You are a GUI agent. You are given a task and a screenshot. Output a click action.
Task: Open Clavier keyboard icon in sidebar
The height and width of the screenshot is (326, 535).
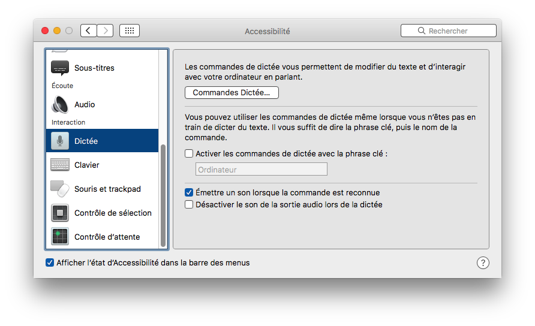pos(60,165)
